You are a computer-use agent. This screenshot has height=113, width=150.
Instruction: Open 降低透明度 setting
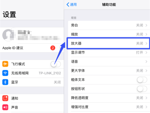pos(109,98)
